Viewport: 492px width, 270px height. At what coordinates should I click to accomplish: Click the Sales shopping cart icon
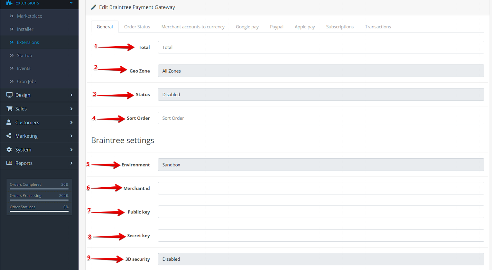point(9,109)
